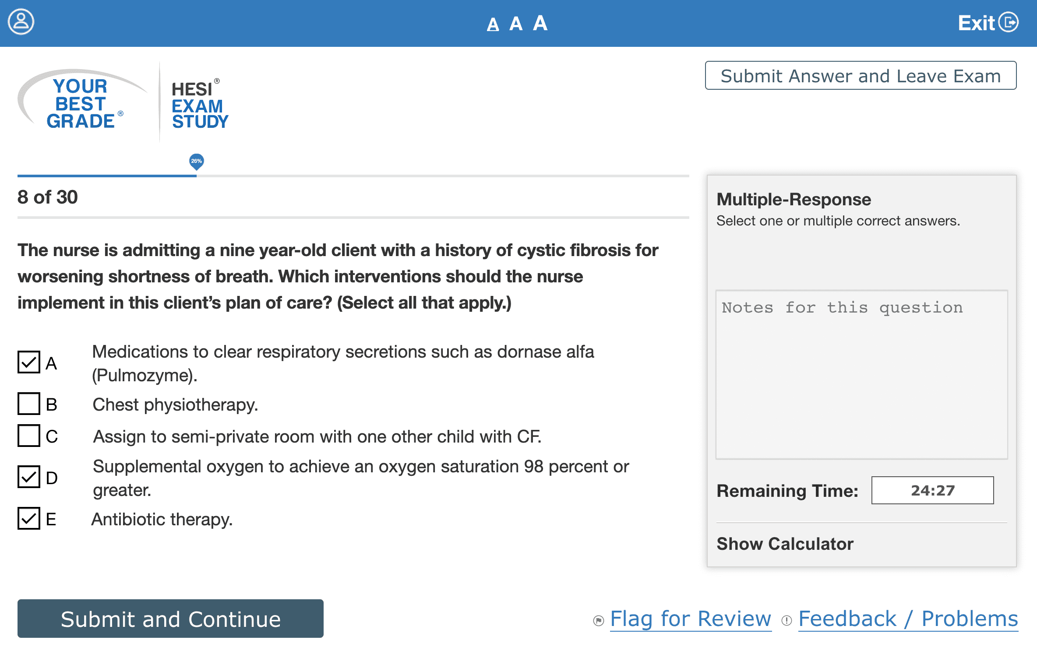Click the Exit door icon
Viewport: 1037px width, 654px height.
(x=1009, y=22)
